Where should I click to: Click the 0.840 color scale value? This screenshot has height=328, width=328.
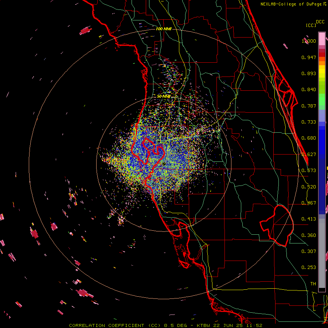pyautogui.click(x=309, y=90)
